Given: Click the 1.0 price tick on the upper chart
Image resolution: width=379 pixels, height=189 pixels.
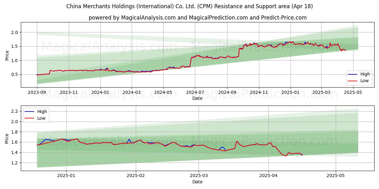Looking at the screenshot, I should coord(15,60).
